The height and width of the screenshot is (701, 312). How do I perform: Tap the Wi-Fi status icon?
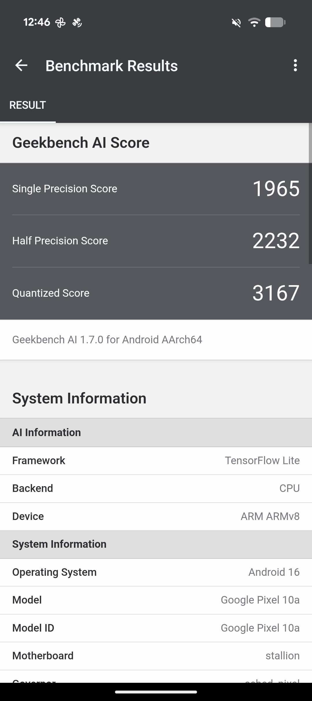tap(254, 22)
